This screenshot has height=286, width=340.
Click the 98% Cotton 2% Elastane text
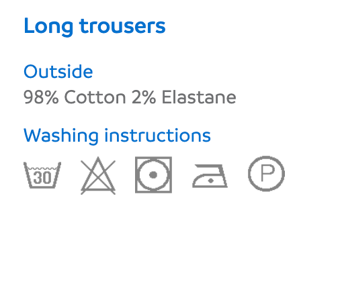(x=130, y=97)
